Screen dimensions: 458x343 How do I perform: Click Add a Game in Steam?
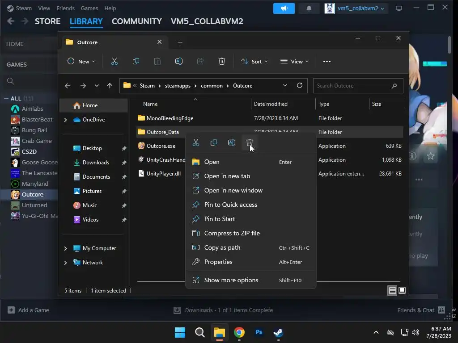pos(28,310)
